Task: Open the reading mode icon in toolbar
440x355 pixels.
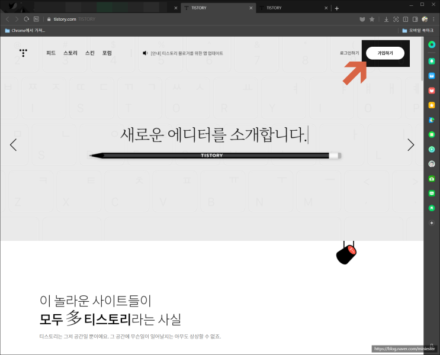Action: [406, 19]
